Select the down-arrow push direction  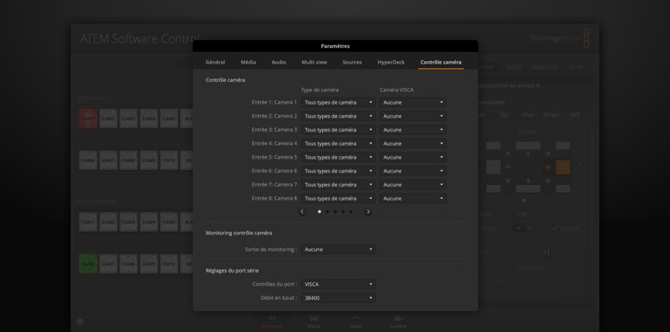point(528,180)
